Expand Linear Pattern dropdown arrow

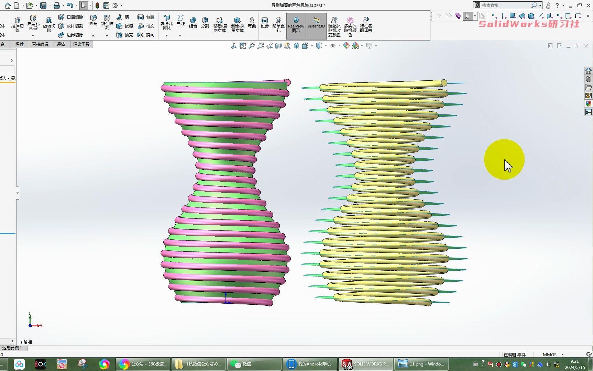107,36
